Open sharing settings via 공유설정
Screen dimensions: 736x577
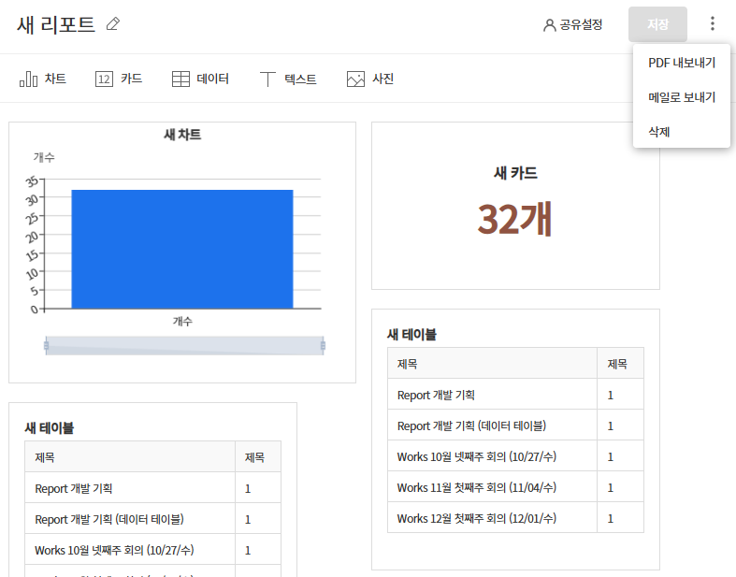[x=573, y=25]
